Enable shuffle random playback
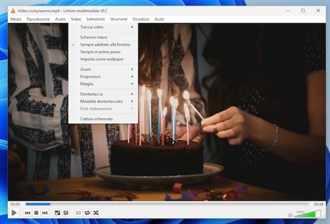This screenshot has width=330, height=224. [x=96, y=213]
